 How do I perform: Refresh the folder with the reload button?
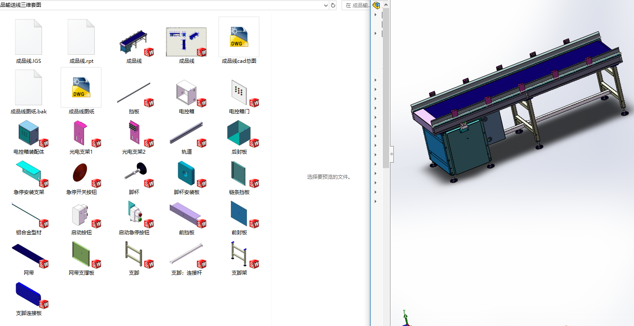tap(333, 5)
